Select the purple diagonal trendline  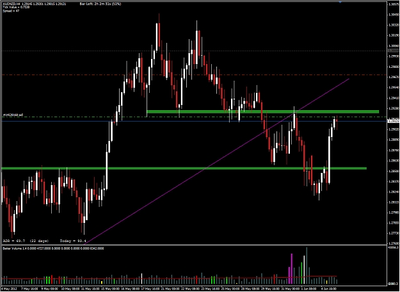(216, 161)
